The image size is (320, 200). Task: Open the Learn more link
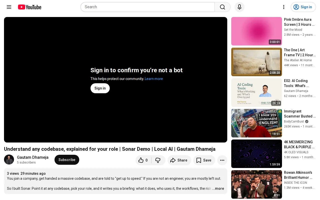pos(154,79)
